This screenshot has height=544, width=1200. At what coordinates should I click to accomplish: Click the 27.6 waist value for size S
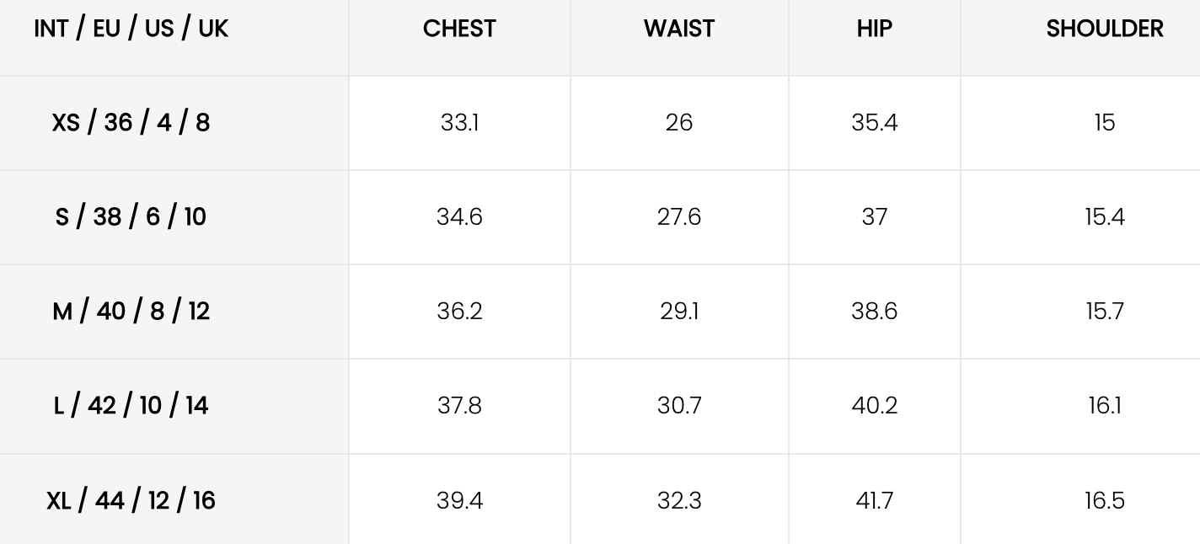pyautogui.click(x=679, y=217)
